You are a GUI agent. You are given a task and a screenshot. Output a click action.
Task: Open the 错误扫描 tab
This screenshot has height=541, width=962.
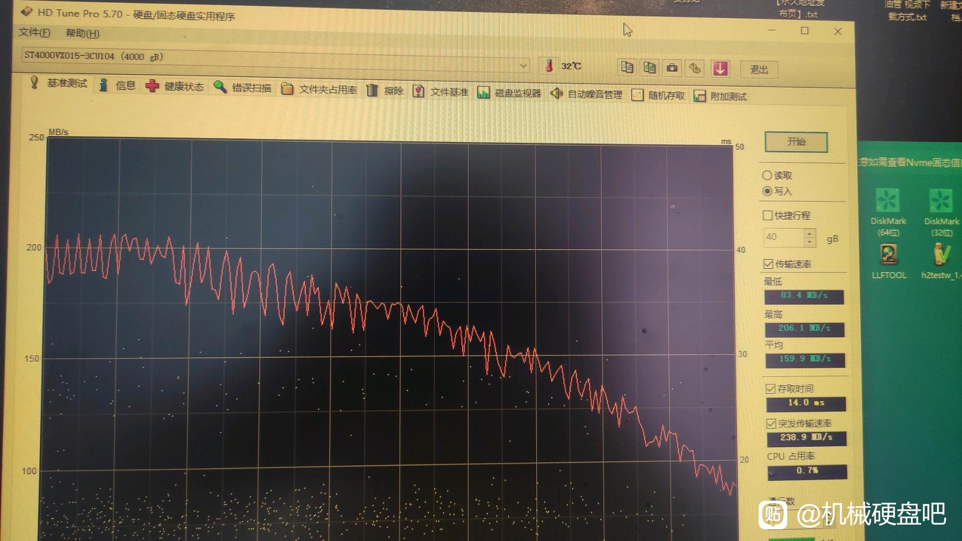click(x=243, y=88)
